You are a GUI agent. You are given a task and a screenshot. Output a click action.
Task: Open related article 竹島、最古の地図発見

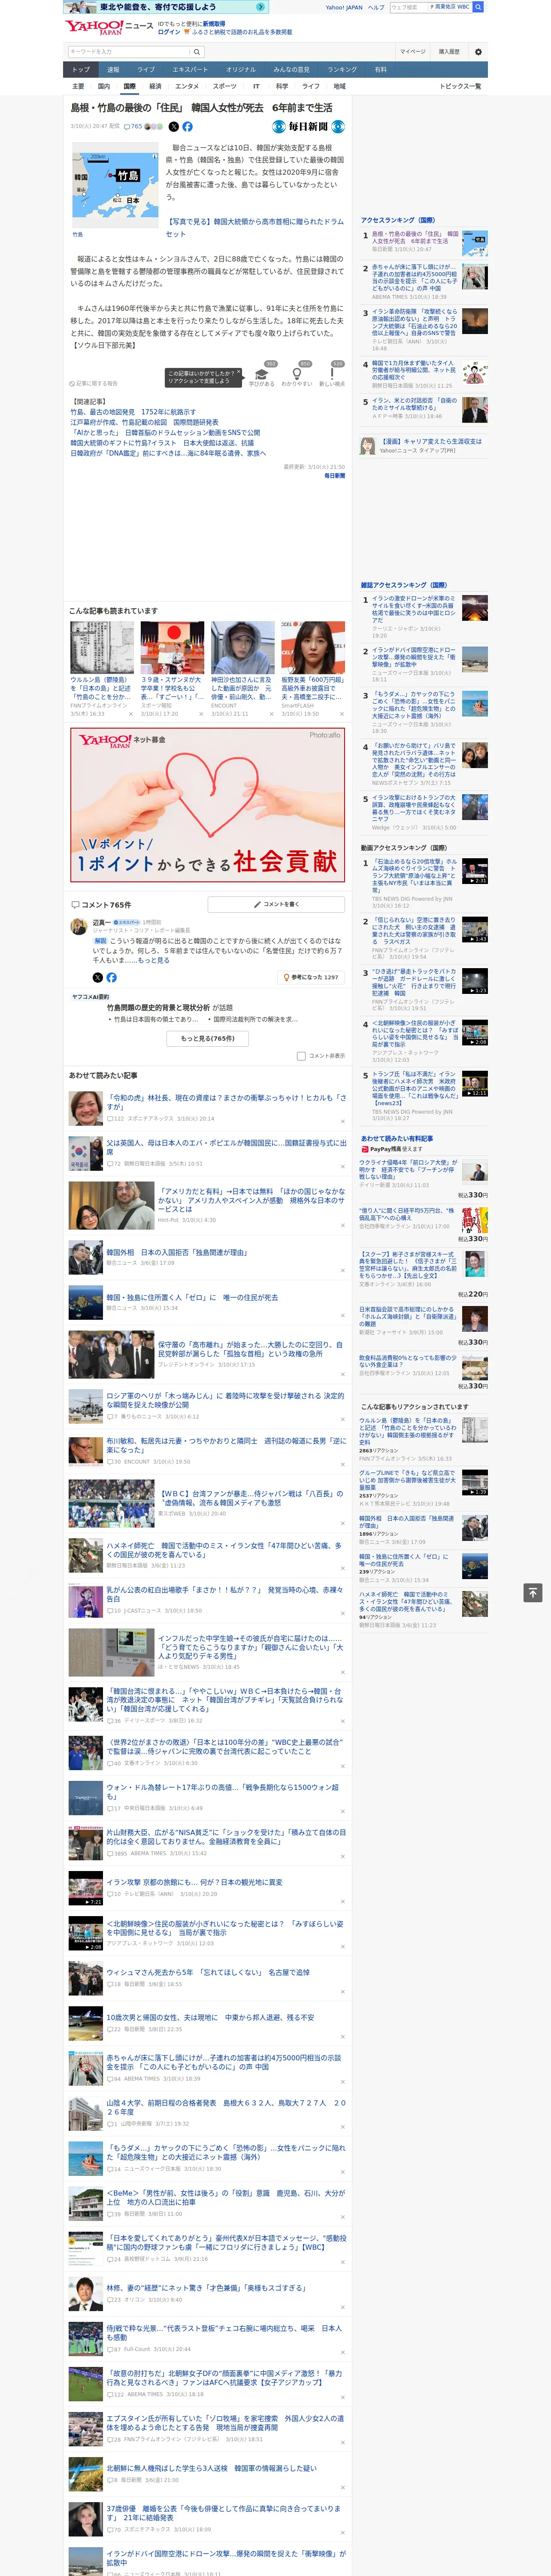point(133,412)
